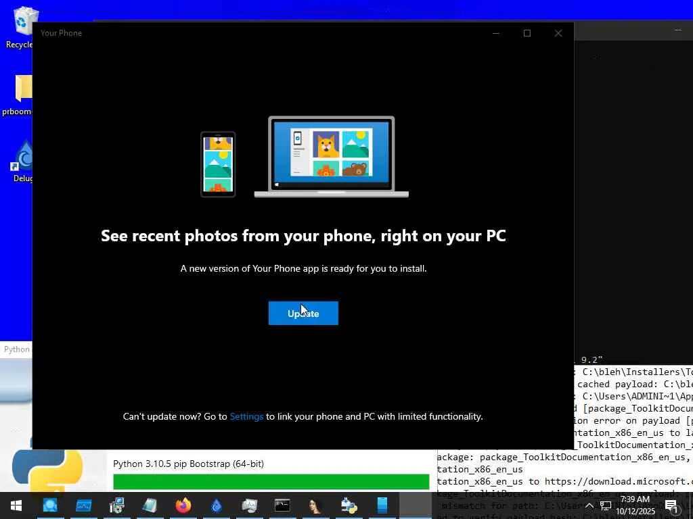The image size is (693, 519).
Task: Show hidden system tray icons
Action: [589, 505]
